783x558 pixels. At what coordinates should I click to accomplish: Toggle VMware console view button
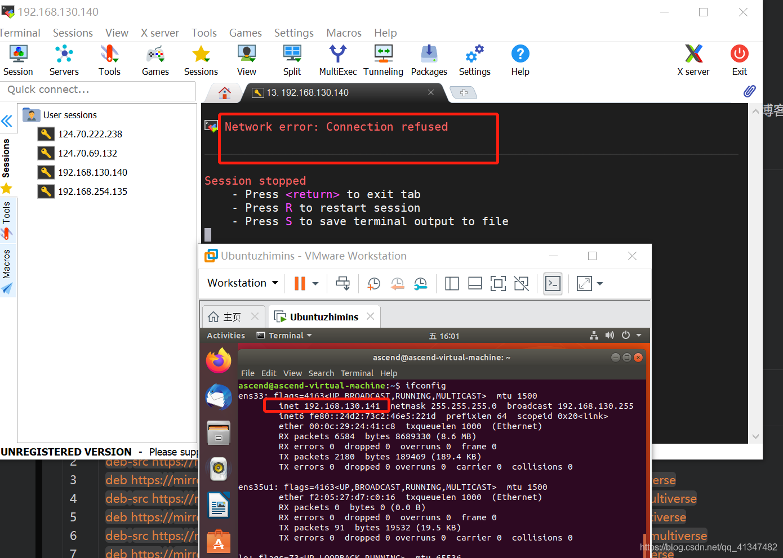[x=553, y=283]
